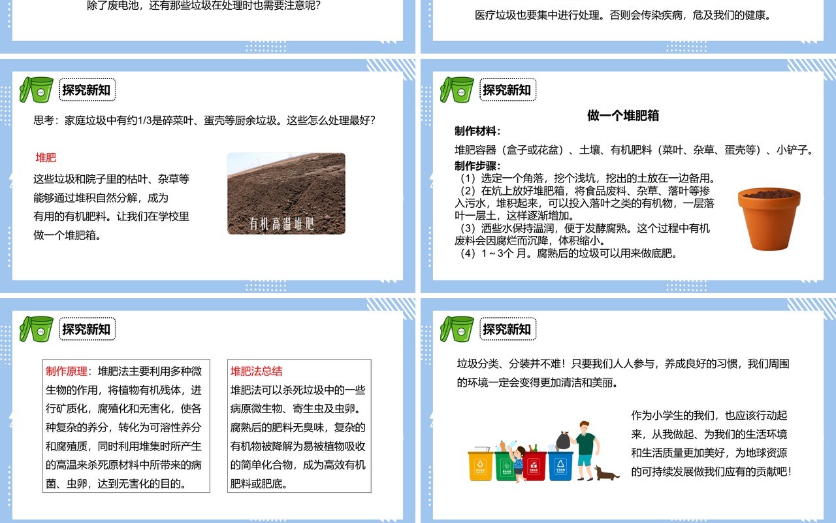Click step (4) 1~3个 月。腐熟后的垃圾
The height and width of the screenshot is (523, 836).
tap(568, 254)
